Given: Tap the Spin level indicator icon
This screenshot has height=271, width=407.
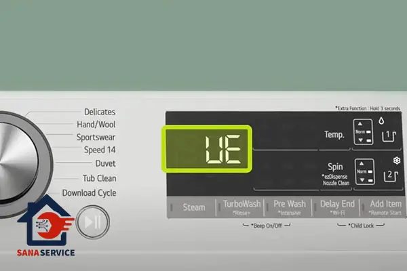Looking at the screenshot, I should (364, 171).
